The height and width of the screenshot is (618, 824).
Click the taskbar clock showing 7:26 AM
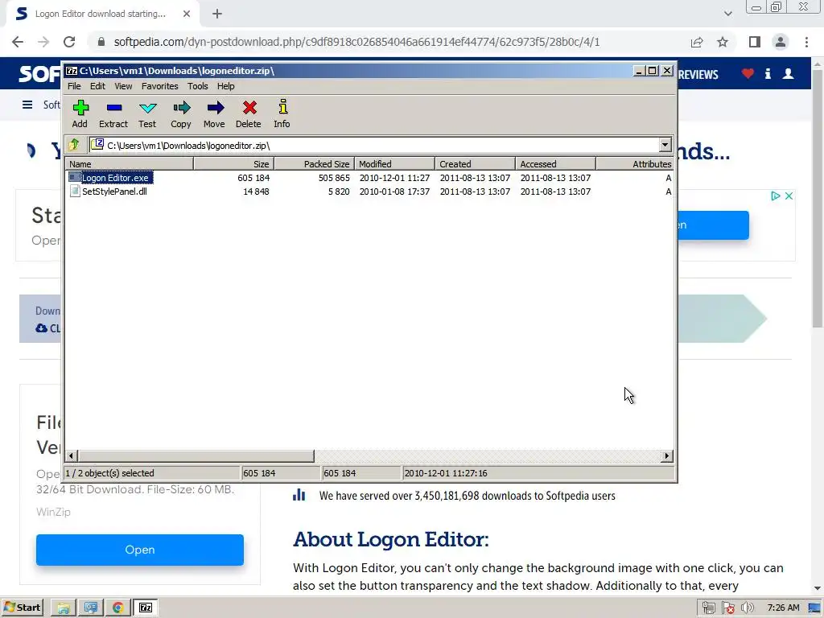783,608
